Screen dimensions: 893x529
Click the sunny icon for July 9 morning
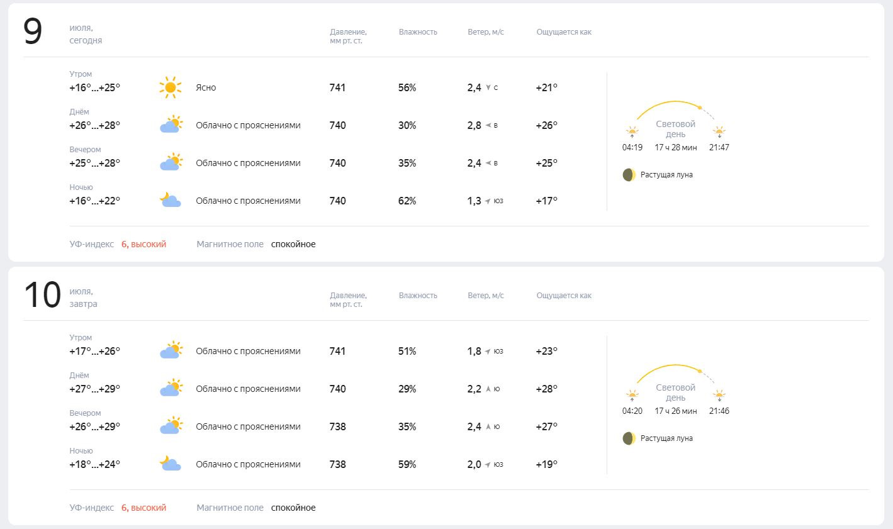coord(170,87)
